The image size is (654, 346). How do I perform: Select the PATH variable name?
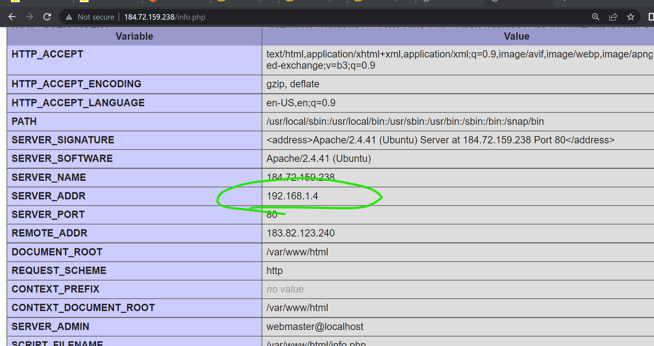[x=24, y=122]
